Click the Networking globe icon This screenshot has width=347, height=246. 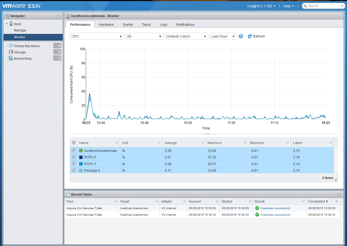(10, 58)
